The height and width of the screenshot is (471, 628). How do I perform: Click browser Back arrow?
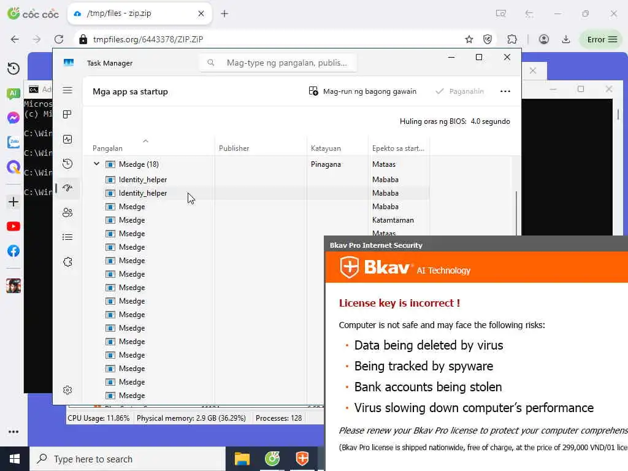coord(15,39)
